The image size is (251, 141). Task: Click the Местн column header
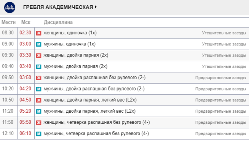pyautogui.click(x=8, y=22)
